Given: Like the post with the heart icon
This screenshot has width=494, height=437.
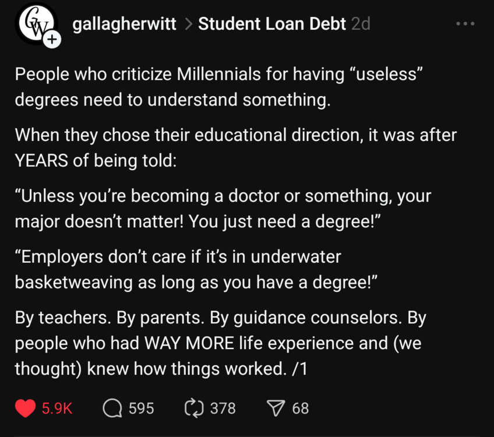Looking at the screenshot, I should 25,408.
